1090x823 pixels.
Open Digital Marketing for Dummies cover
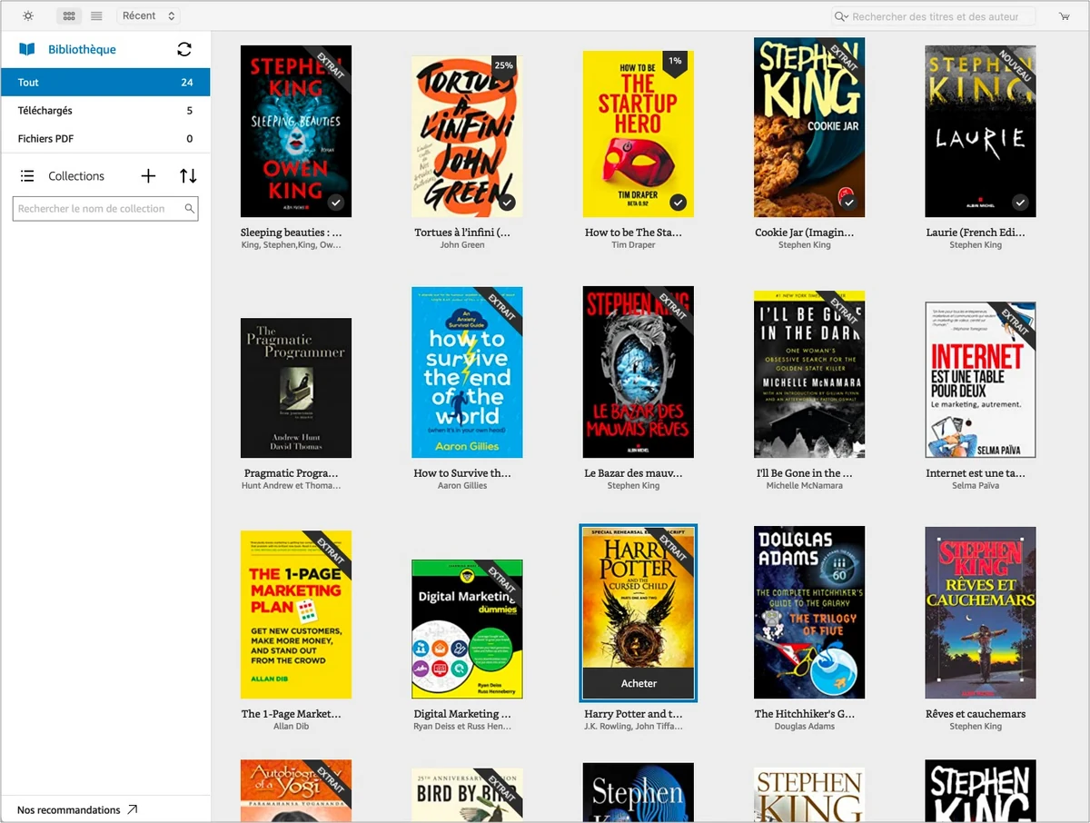click(x=467, y=629)
